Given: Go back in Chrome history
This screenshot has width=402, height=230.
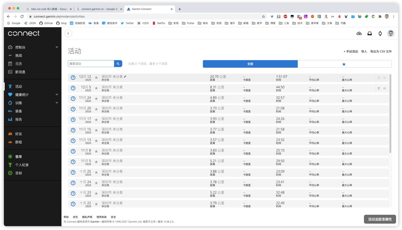Looking at the screenshot, I should [8, 16].
